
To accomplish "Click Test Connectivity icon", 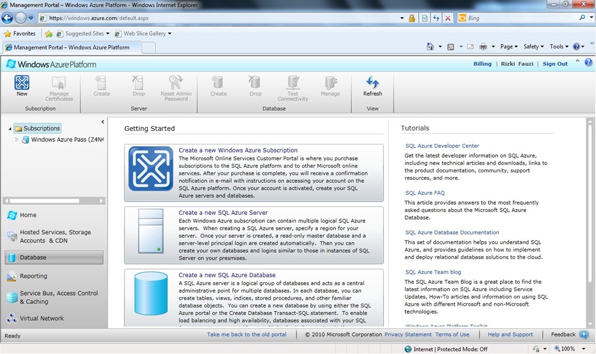I will 293,83.
